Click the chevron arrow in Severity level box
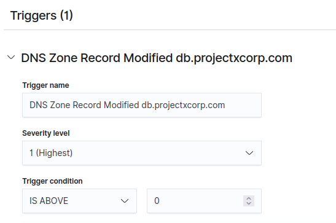 coord(249,153)
